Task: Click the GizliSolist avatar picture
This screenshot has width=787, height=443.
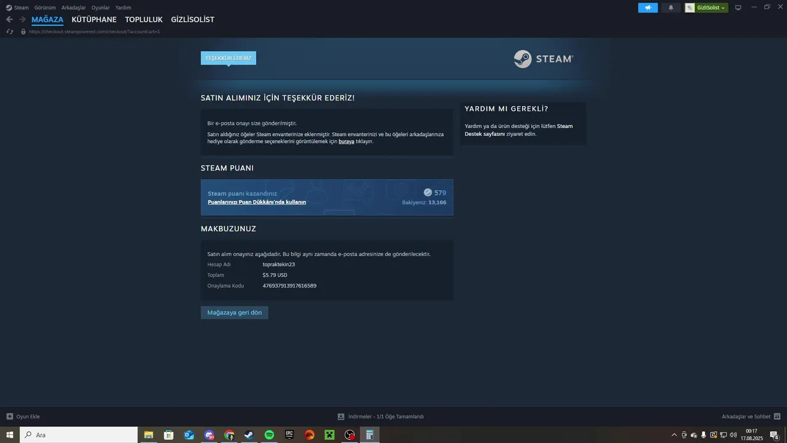Action: (x=690, y=7)
